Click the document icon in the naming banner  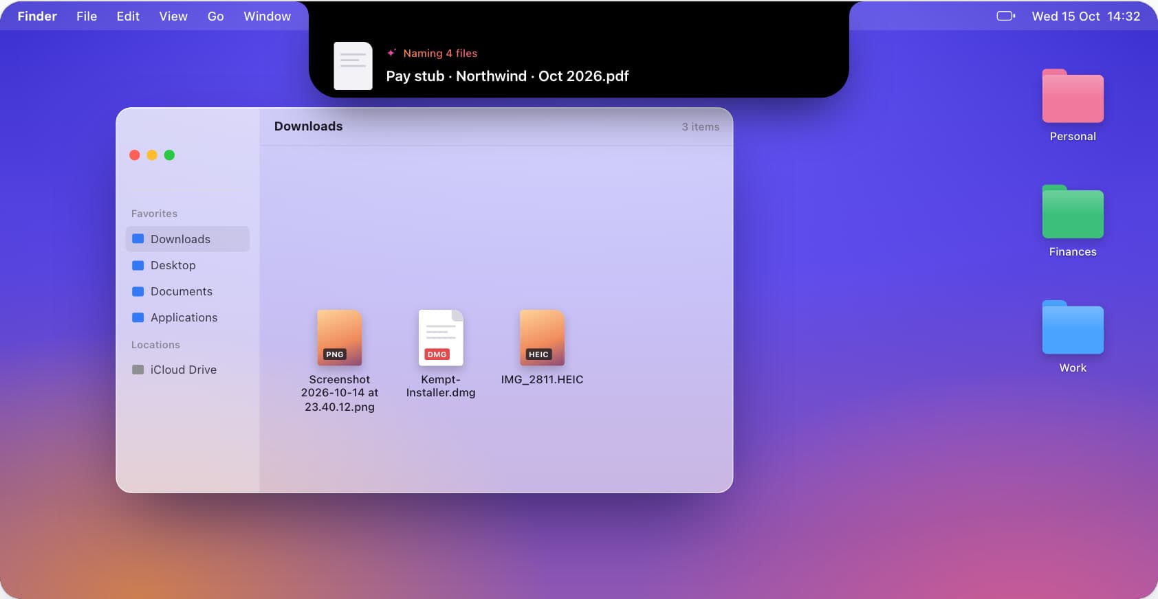pyautogui.click(x=353, y=66)
